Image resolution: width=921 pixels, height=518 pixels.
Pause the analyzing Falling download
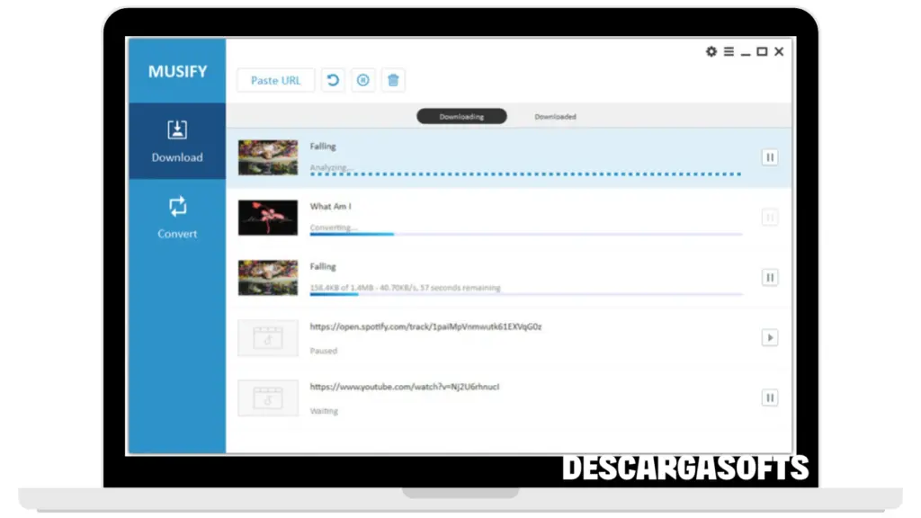(x=770, y=157)
